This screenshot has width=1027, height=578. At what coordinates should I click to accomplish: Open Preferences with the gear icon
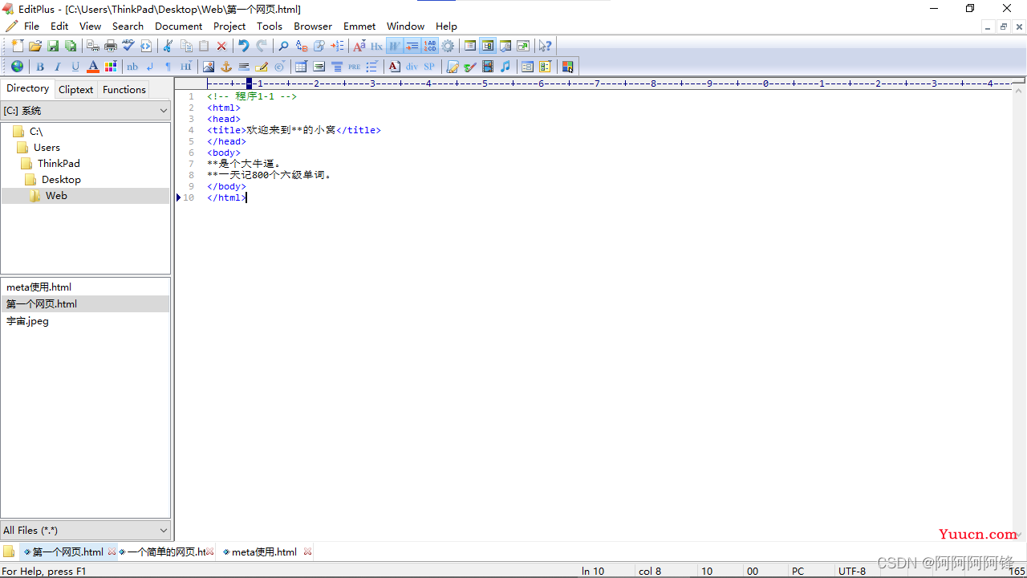coord(448,46)
